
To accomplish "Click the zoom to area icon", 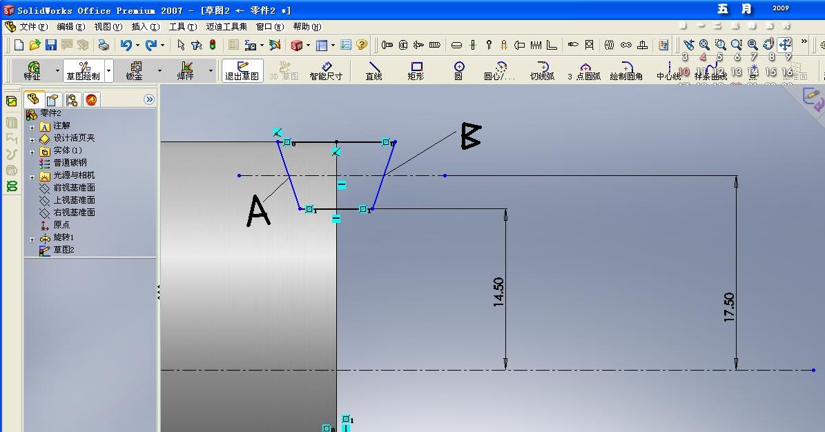I will click(x=720, y=46).
